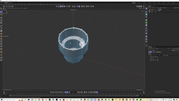Click the Play Forwards button on timeline

click(x=57, y=92)
